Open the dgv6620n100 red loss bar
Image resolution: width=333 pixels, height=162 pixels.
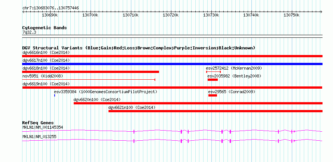198,103
